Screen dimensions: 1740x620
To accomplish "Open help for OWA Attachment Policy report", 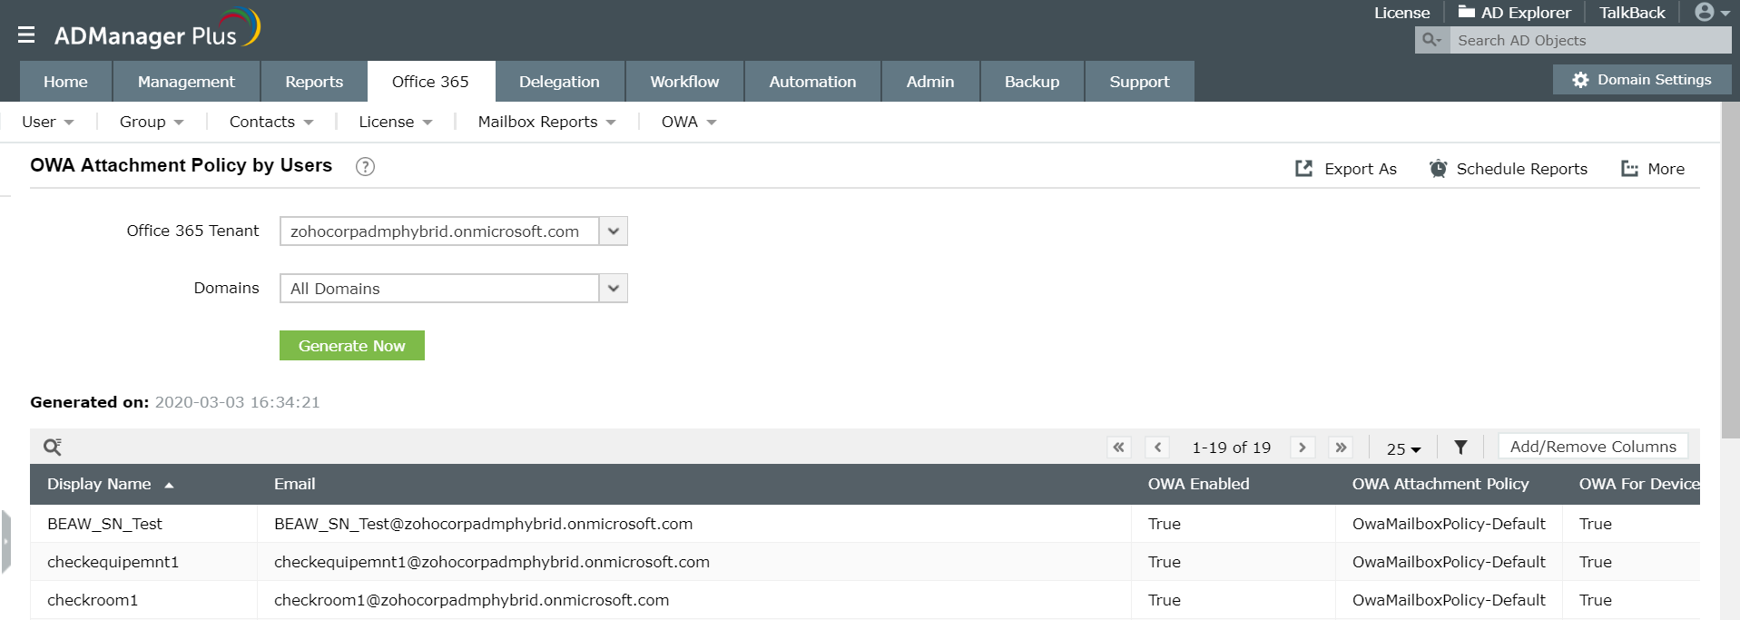I will pyautogui.click(x=365, y=167).
